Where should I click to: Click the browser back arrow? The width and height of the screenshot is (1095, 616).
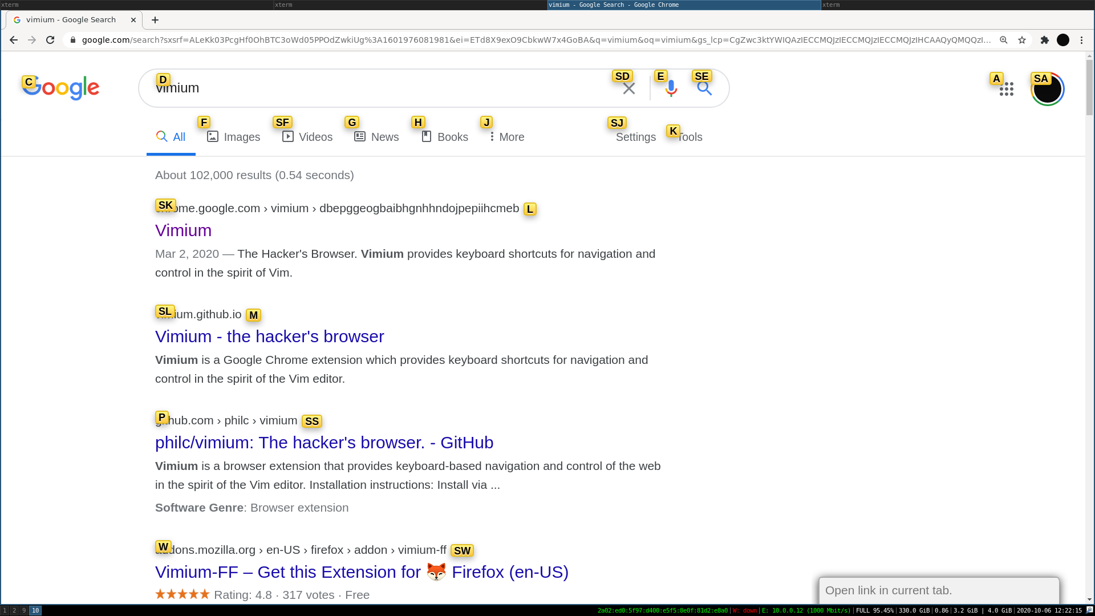[x=14, y=40]
